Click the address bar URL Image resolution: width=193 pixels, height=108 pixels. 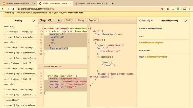point(37,9)
